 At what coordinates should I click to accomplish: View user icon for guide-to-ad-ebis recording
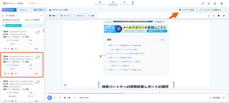tap(16, 49)
